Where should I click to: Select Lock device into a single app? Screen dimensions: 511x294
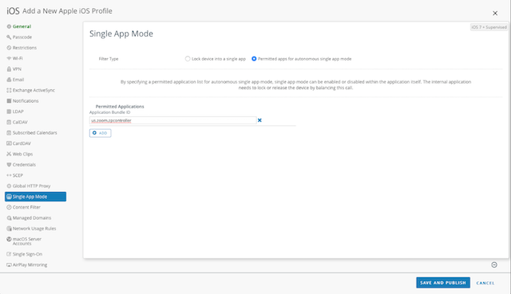pyautogui.click(x=188, y=59)
